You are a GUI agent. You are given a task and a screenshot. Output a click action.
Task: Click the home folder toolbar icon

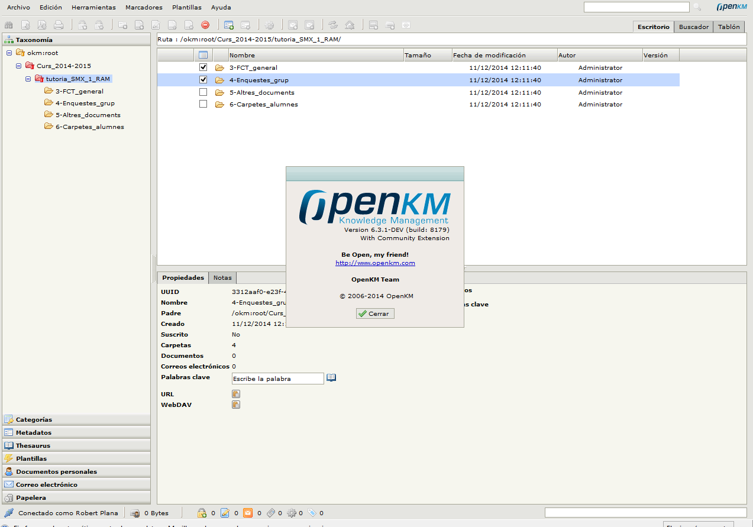tap(350, 25)
